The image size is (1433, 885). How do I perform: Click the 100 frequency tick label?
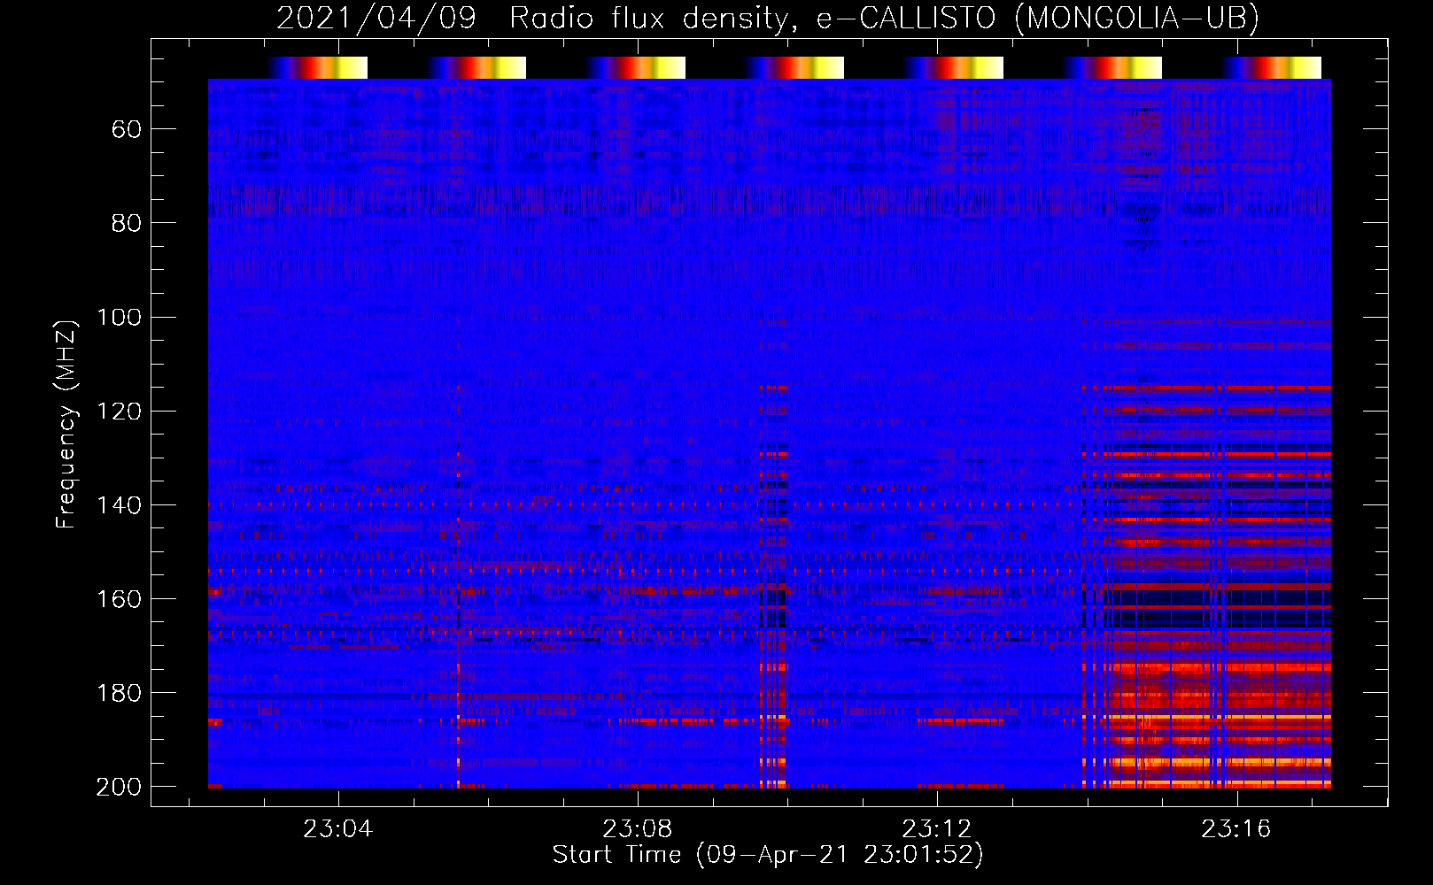pyautogui.click(x=119, y=317)
